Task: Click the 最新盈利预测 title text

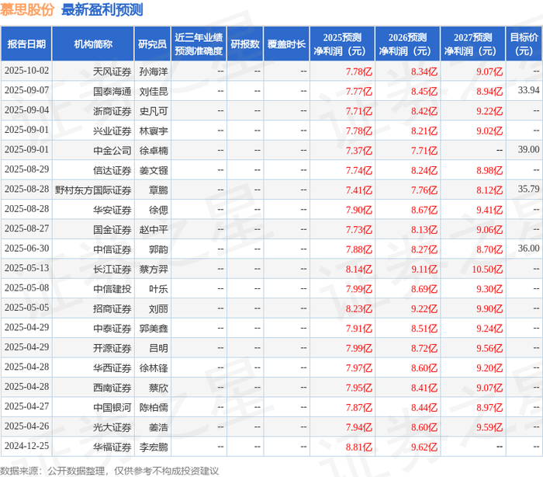Action: tap(102, 9)
